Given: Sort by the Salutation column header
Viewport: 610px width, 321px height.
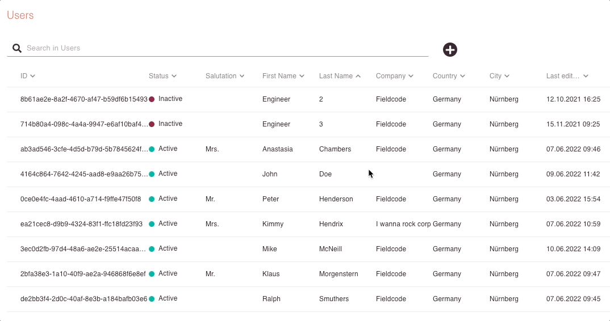Looking at the screenshot, I should [221, 76].
